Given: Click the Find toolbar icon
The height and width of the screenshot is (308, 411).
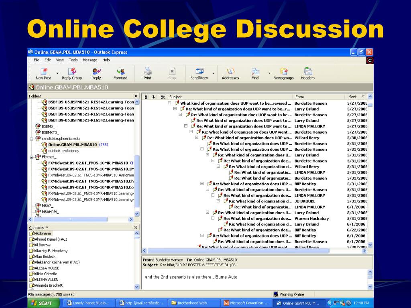Looking at the screenshot, I should coord(255,74).
